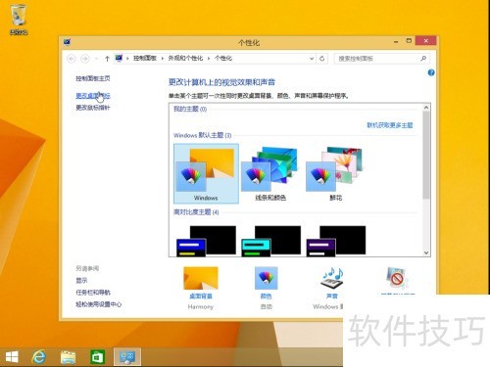The width and height of the screenshot is (490, 367).
Task: Expand breadcrumb arrow before 控制面板
Action: click(x=127, y=59)
